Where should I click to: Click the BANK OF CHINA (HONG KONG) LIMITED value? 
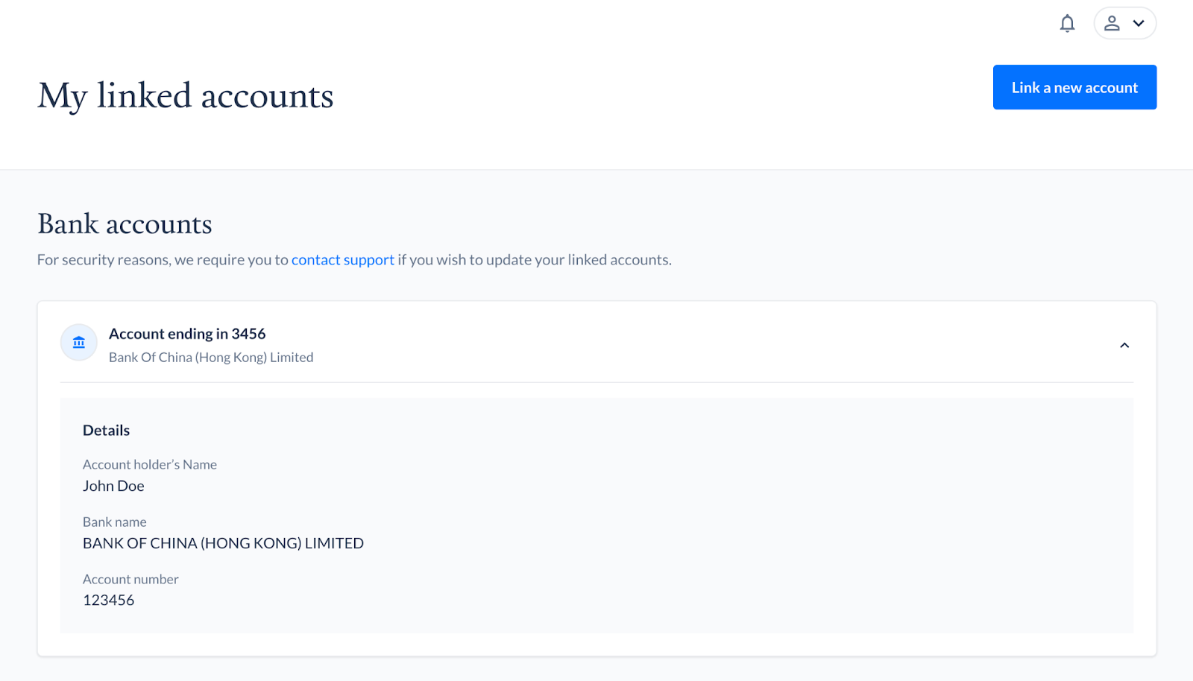point(223,543)
